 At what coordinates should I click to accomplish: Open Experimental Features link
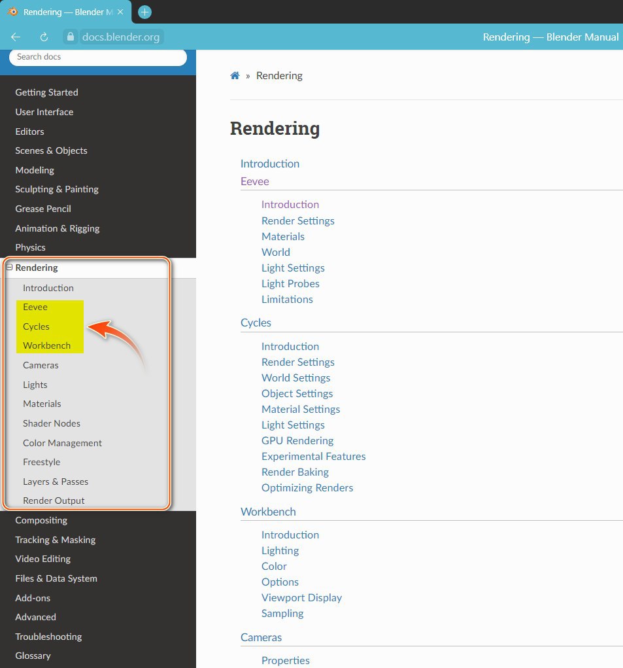[x=314, y=457]
